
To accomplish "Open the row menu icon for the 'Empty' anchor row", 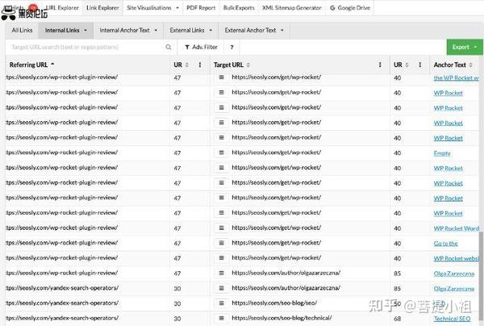I will (x=221, y=153).
